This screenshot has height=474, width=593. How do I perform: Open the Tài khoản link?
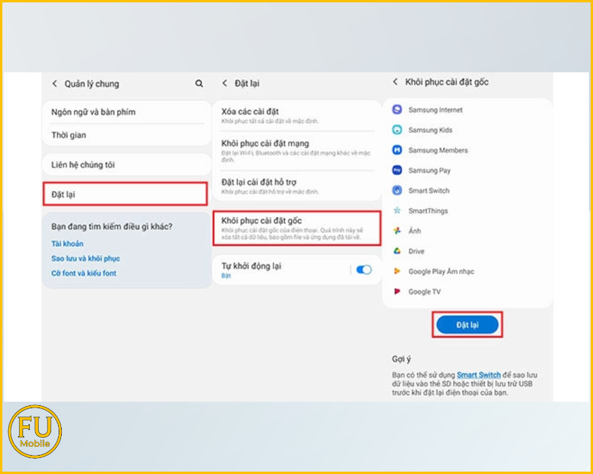pos(67,244)
